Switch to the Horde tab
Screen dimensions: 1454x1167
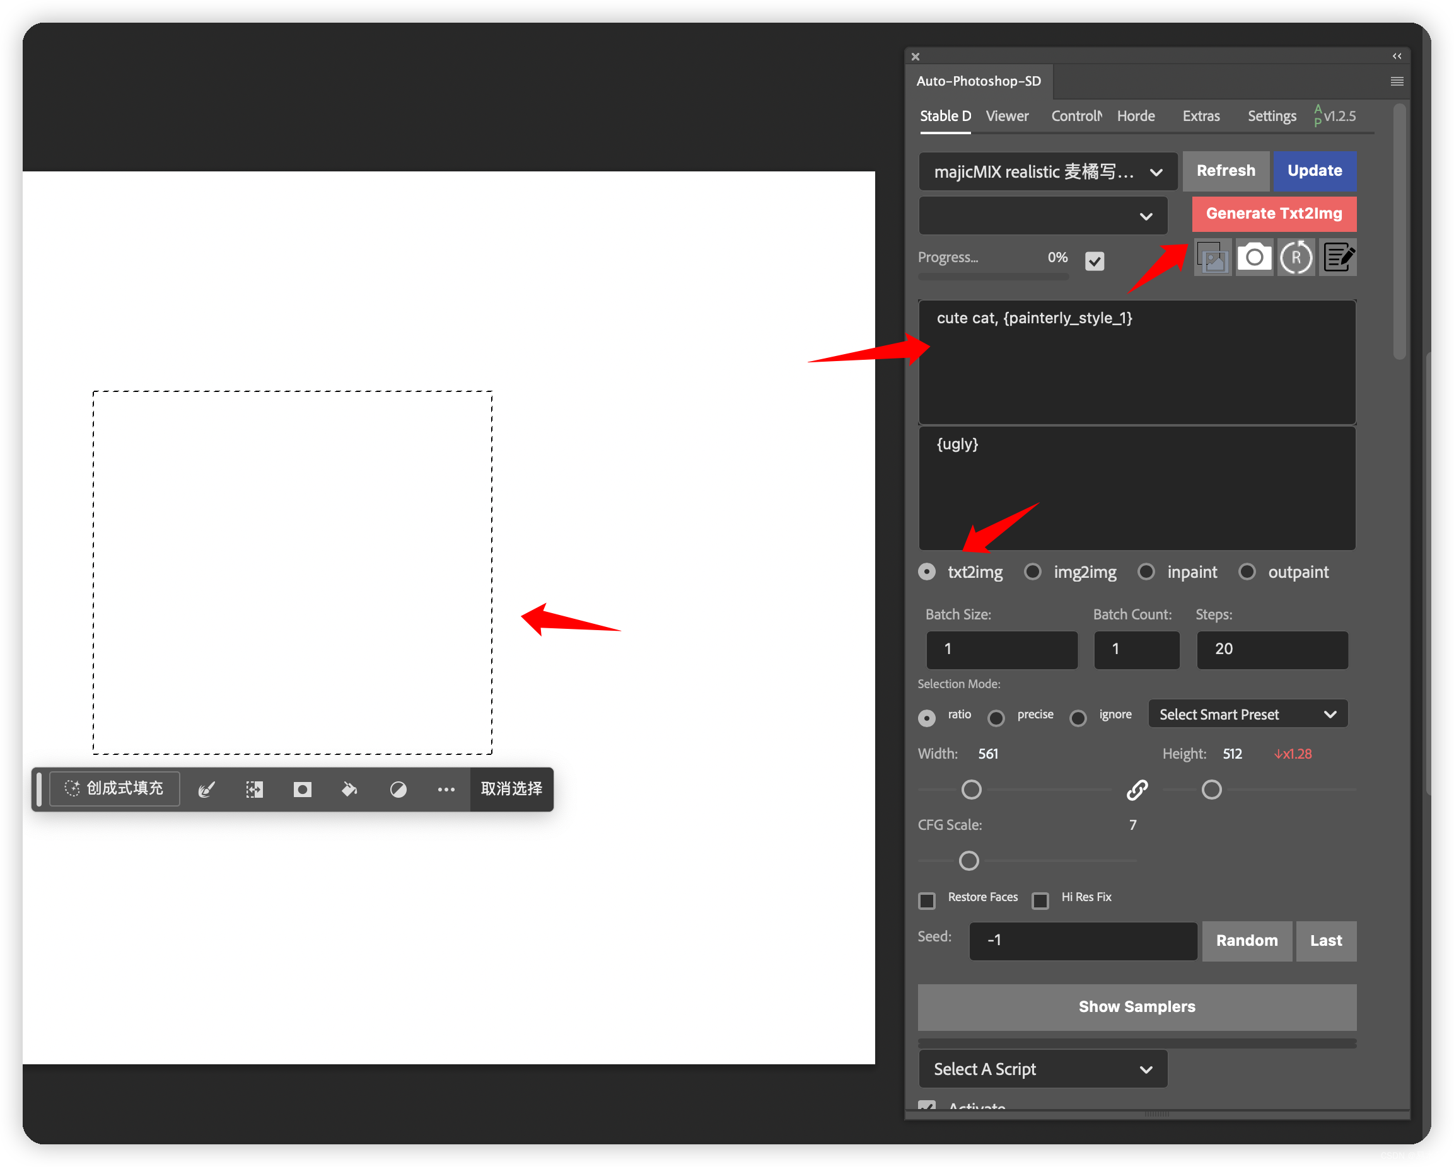coord(1135,116)
